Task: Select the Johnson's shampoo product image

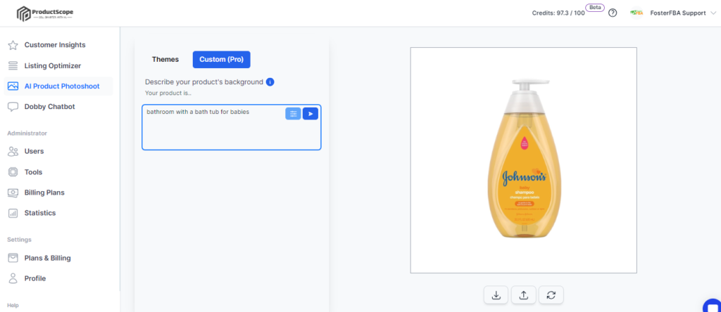Action: point(523,160)
